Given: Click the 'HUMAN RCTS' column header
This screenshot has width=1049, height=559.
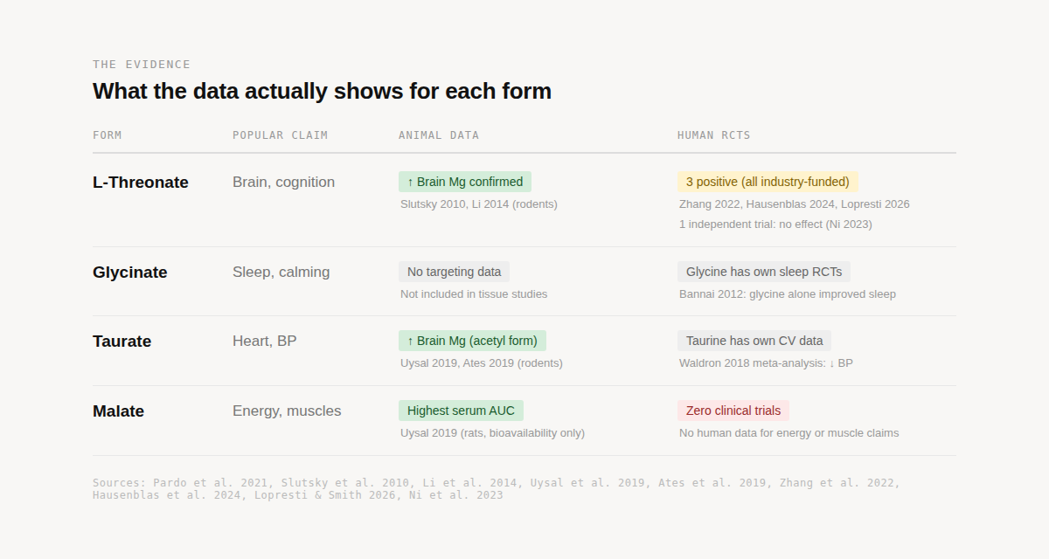Looking at the screenshot, I should point(713,135).
